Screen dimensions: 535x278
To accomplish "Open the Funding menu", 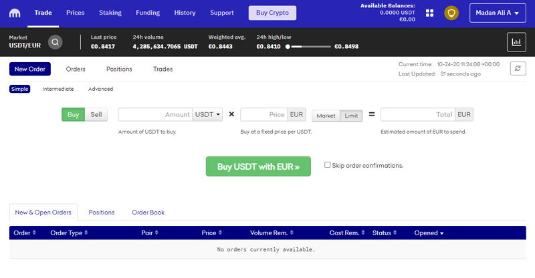I will 148,13.
